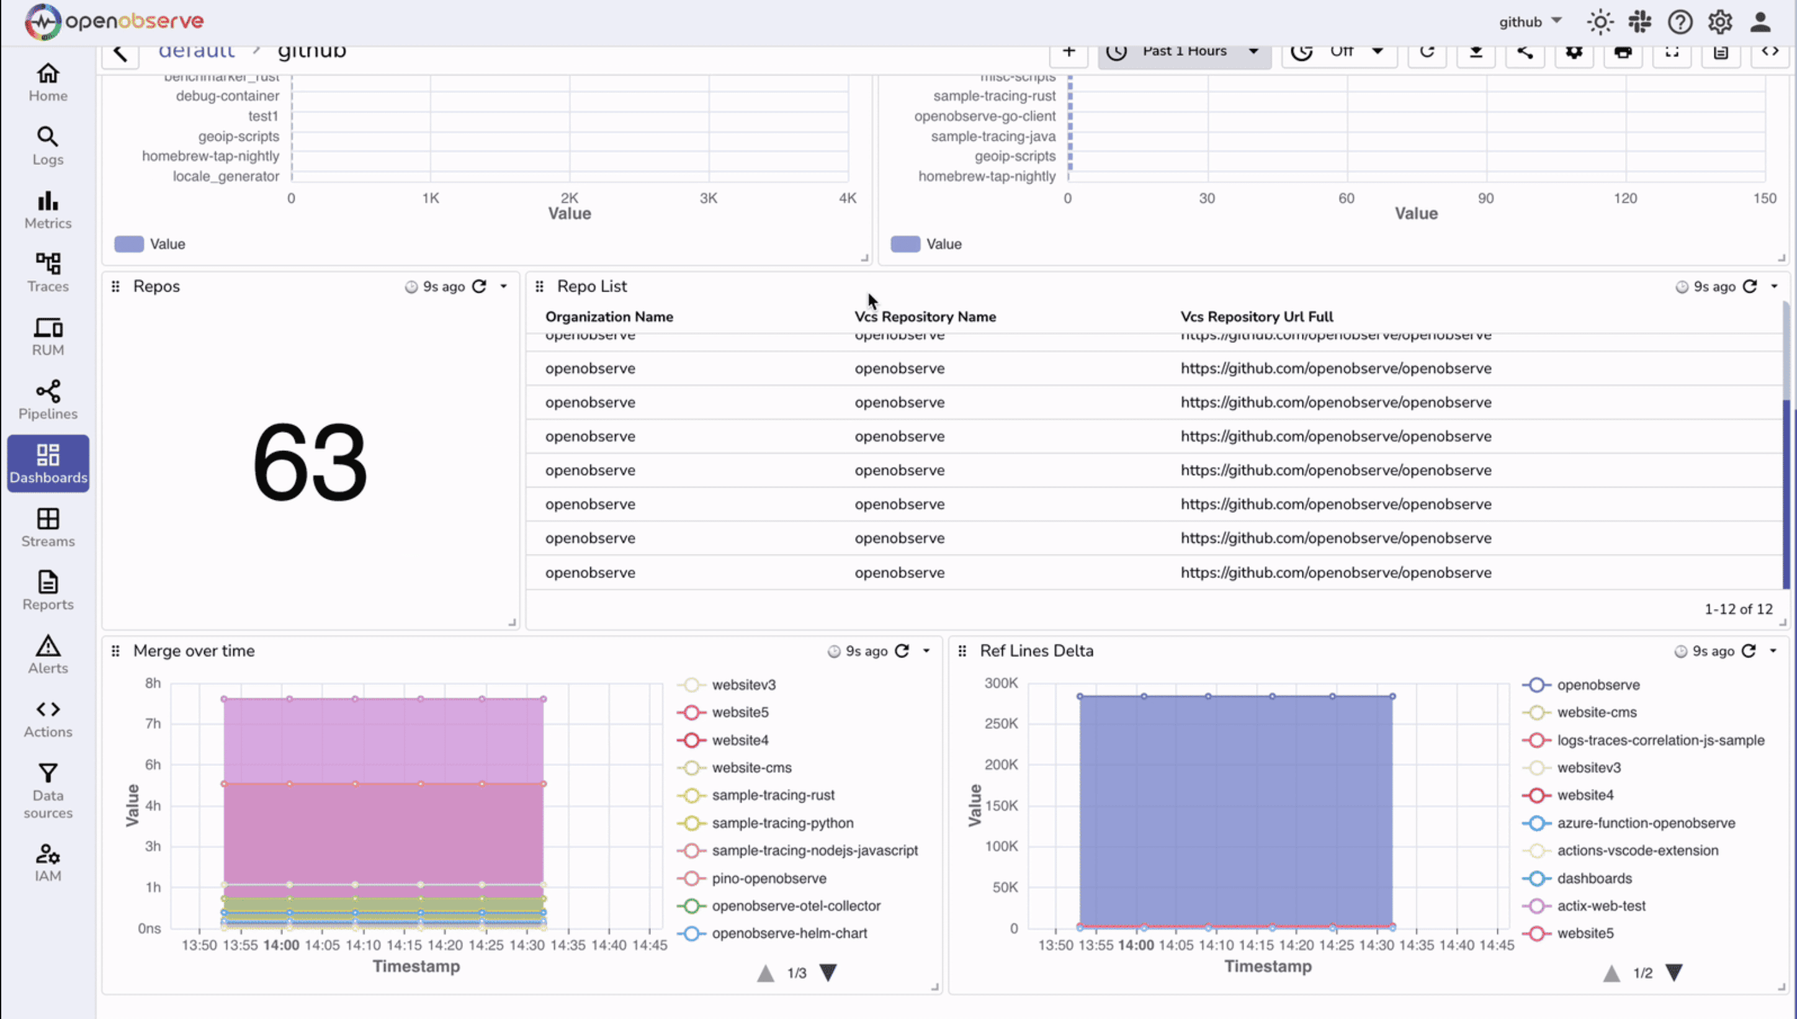Screen dimensions: 1797x1019
Task: Open the Slack community icon
Action: click(x=1639, y=22)
